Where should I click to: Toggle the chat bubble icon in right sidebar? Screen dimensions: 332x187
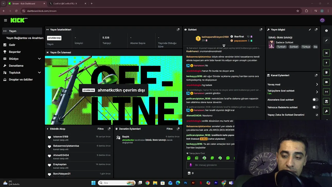pos(326,82)
